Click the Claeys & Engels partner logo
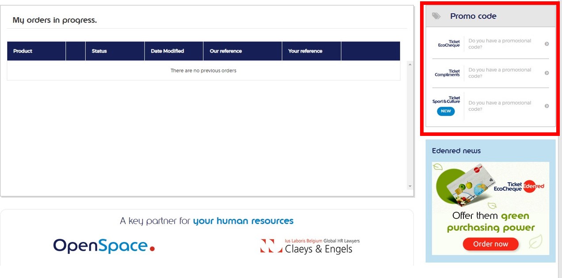 point(310,246)
